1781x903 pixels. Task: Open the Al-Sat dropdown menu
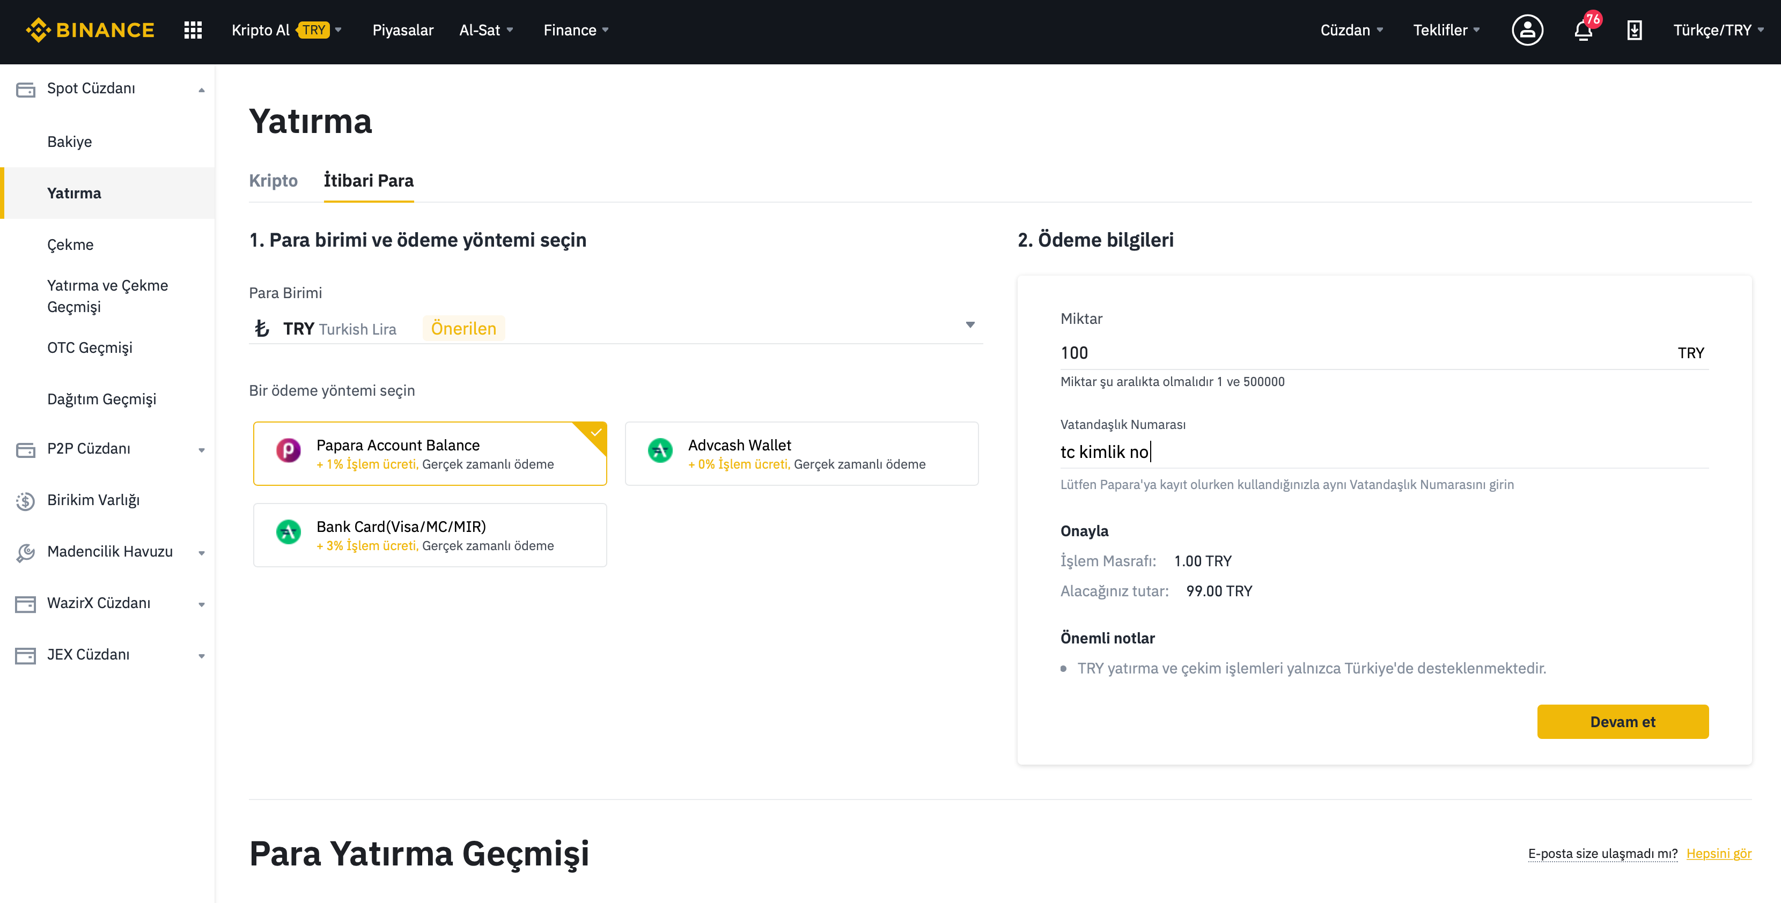(486, 29)
